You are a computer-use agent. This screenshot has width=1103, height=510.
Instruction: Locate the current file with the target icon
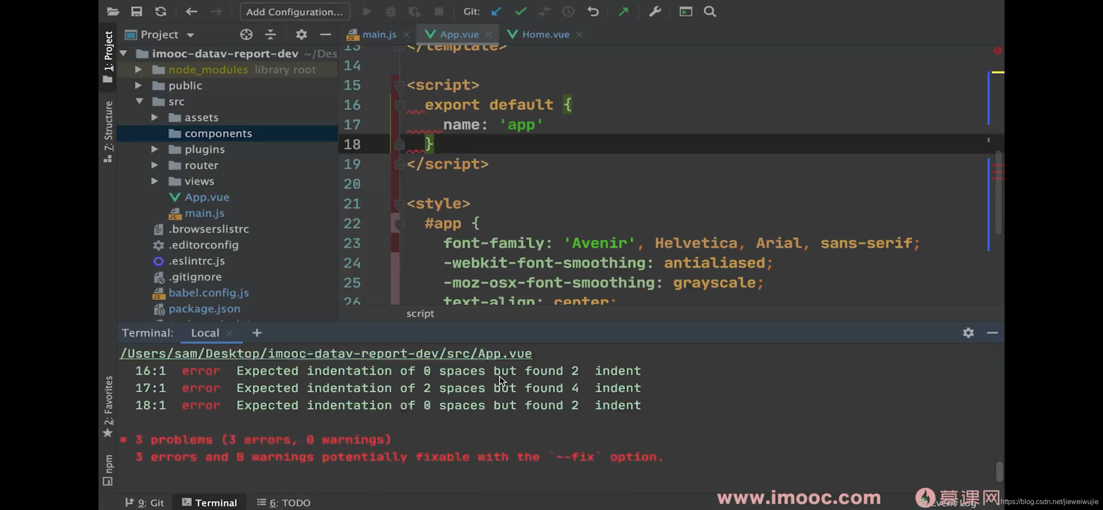tap(246, 34)
